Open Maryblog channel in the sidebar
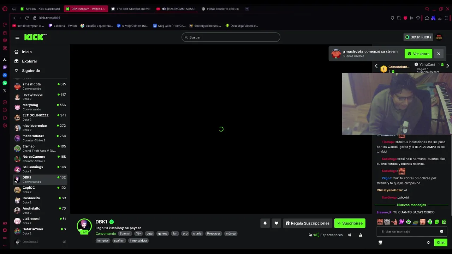This screenshot has height=254, width=452. 40,107
